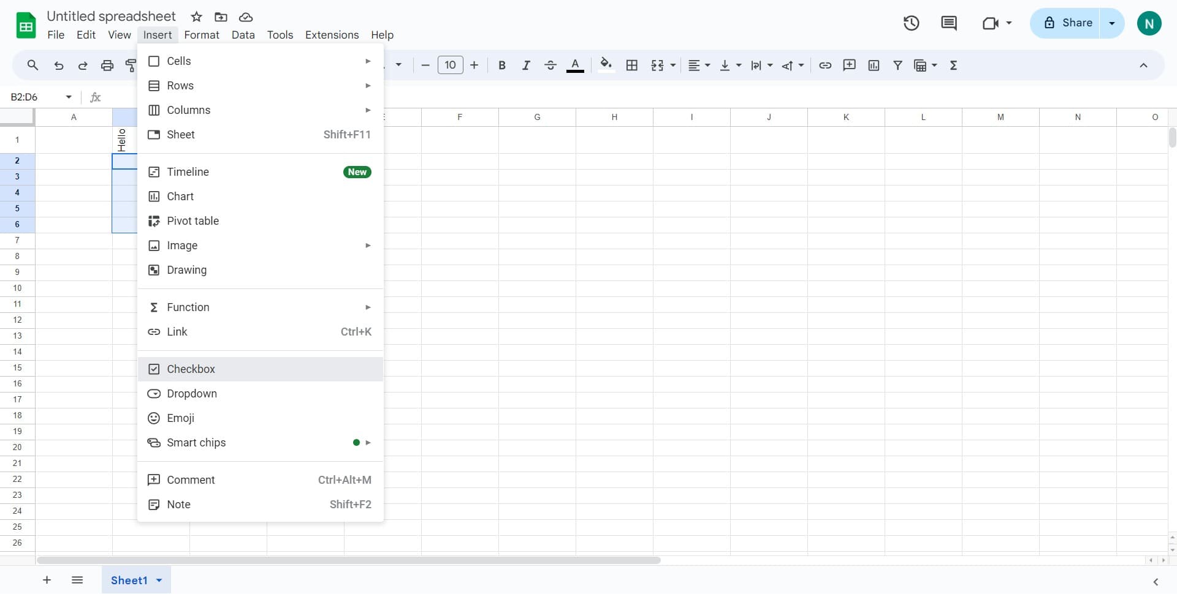Open version history
This screenshot has width=1177, height=594.
[911, 23]
